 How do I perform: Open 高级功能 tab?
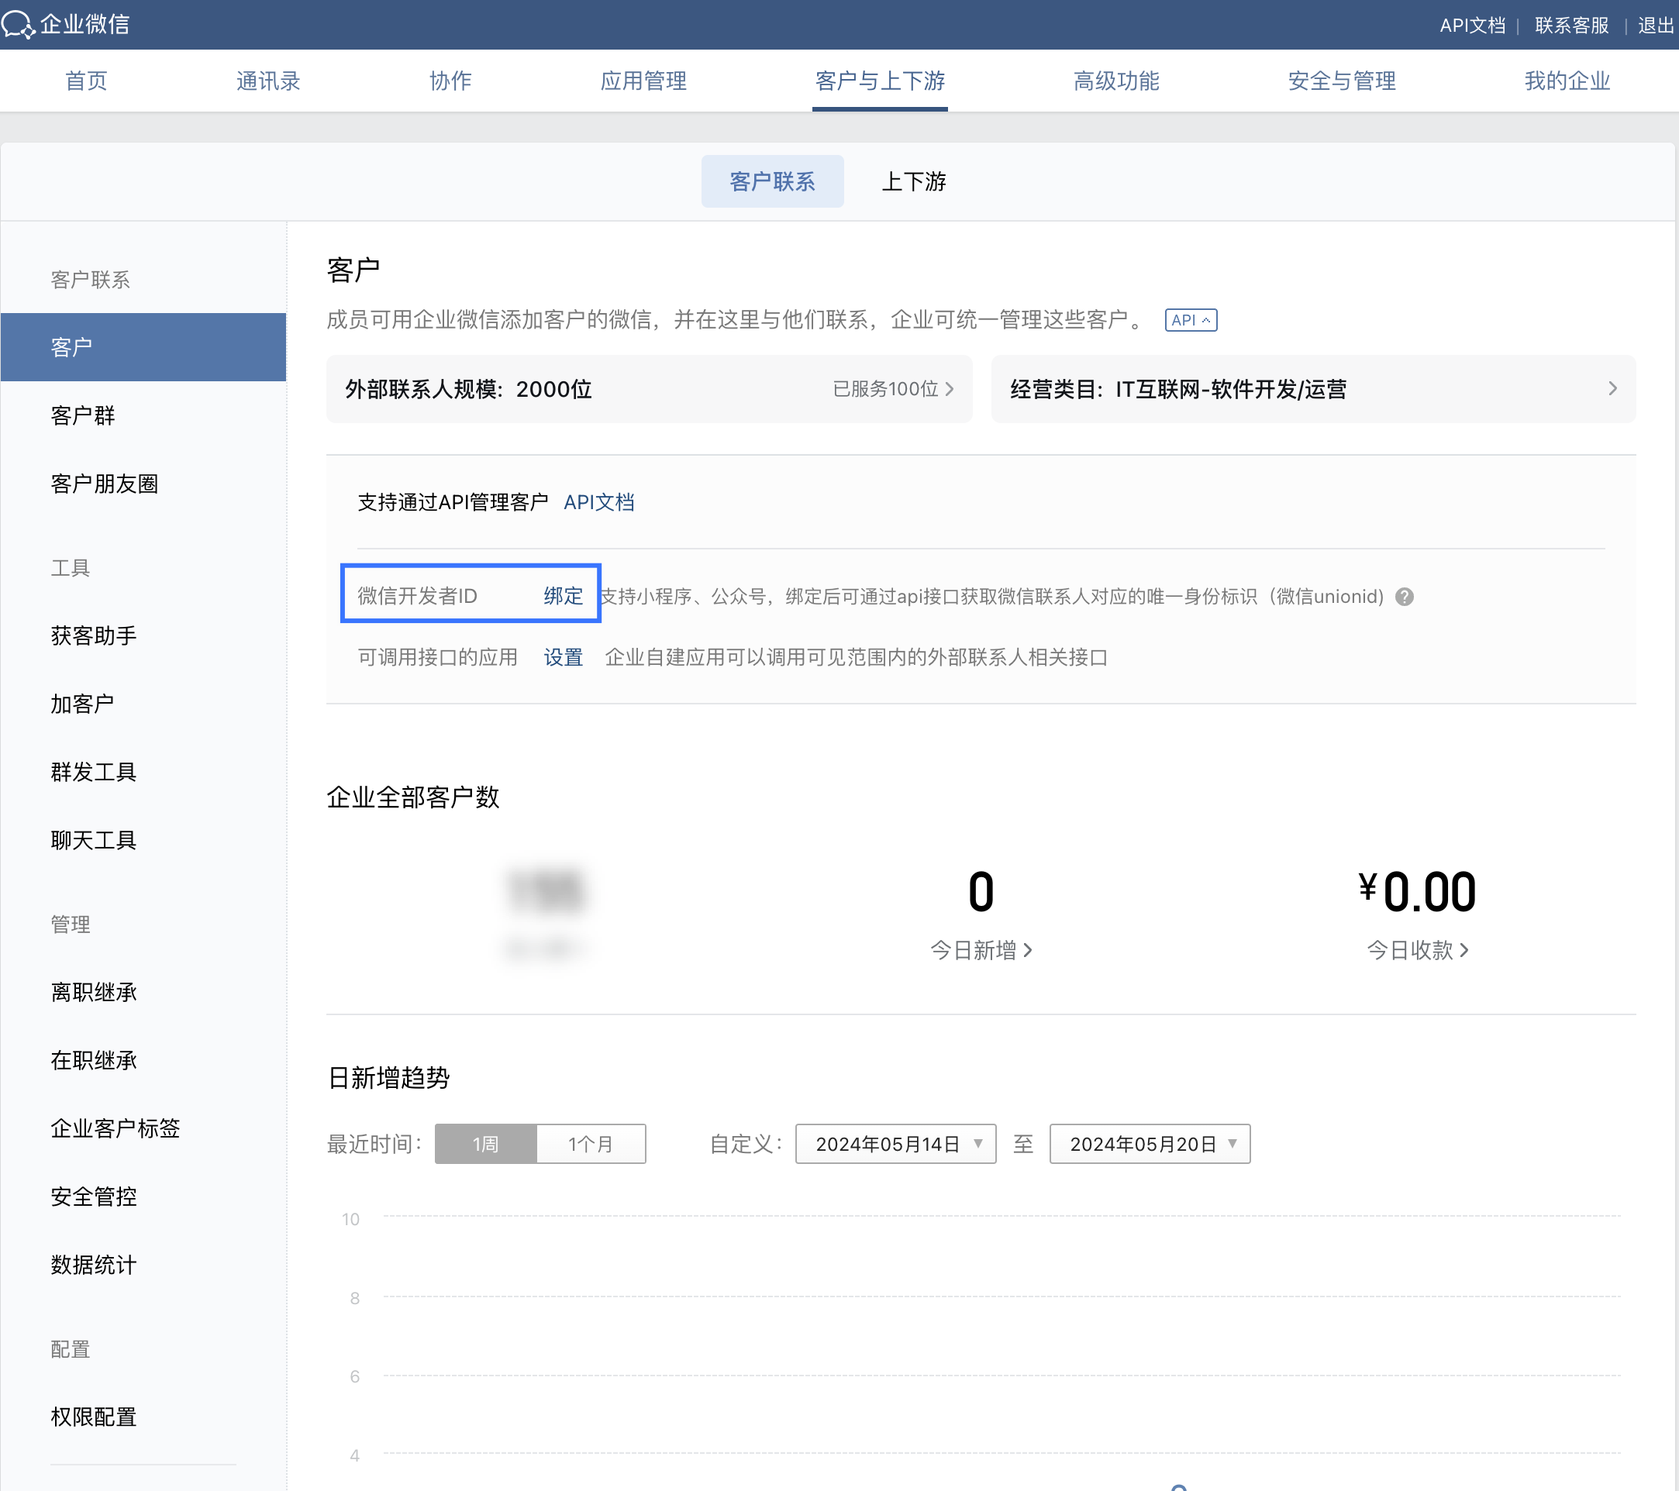[x=1115, y=81]
